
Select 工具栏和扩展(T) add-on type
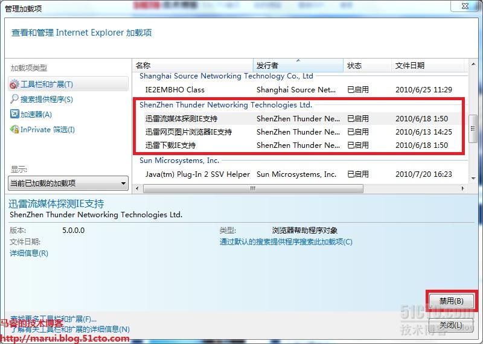tap(68, 84)
